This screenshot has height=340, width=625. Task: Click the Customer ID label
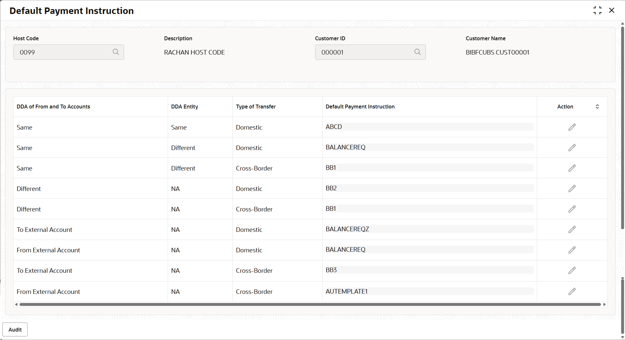tap(330, 38)
